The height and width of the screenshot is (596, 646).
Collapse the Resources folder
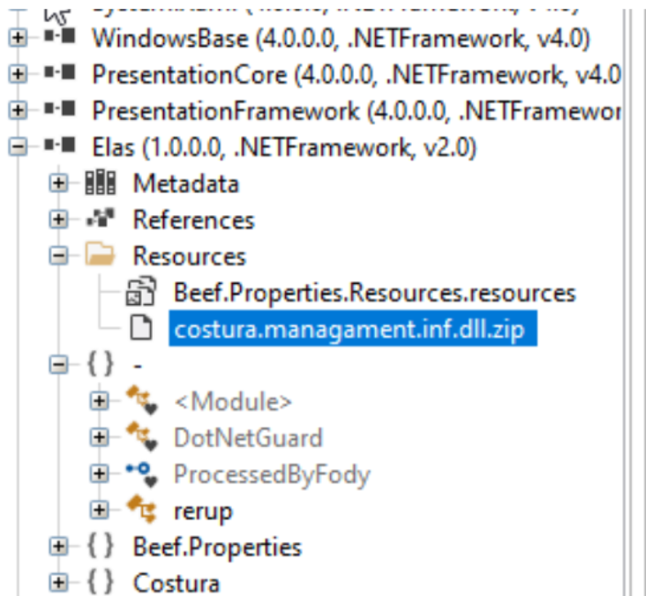coord(58,256)
